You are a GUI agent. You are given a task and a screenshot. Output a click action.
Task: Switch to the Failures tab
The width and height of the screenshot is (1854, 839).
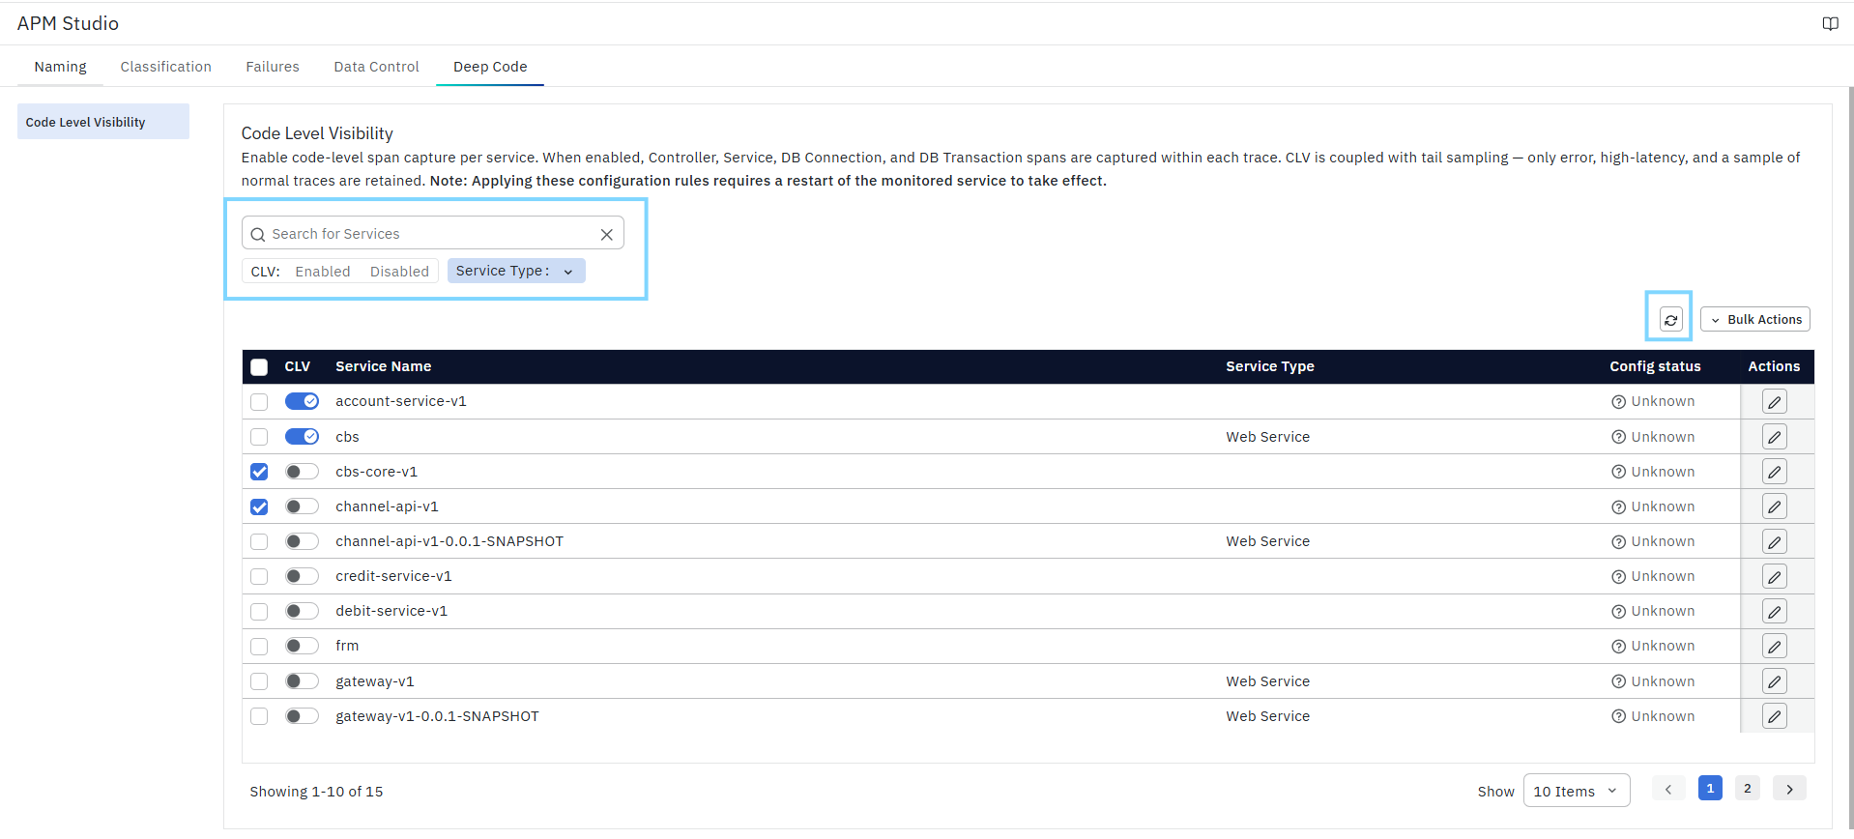[273, 67]
